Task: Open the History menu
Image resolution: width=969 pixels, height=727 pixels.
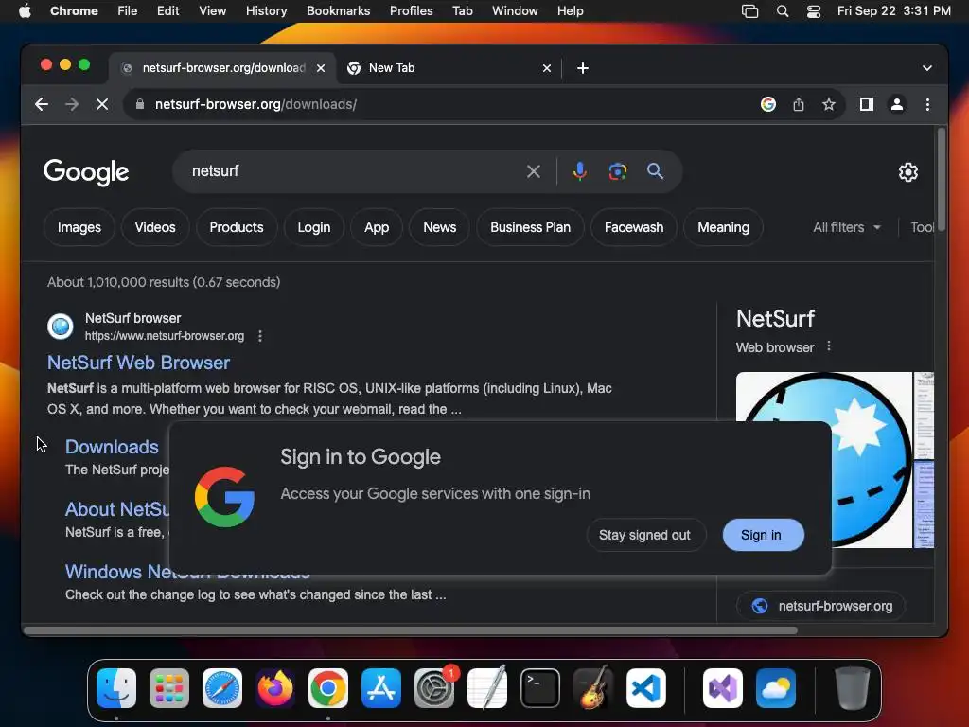Action: pos(266,11)
